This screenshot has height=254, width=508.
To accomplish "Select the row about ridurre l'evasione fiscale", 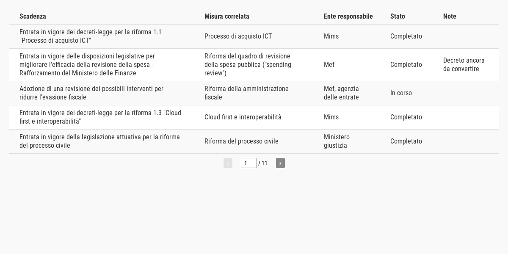I will pyautogui.click(x=254, y=93).
